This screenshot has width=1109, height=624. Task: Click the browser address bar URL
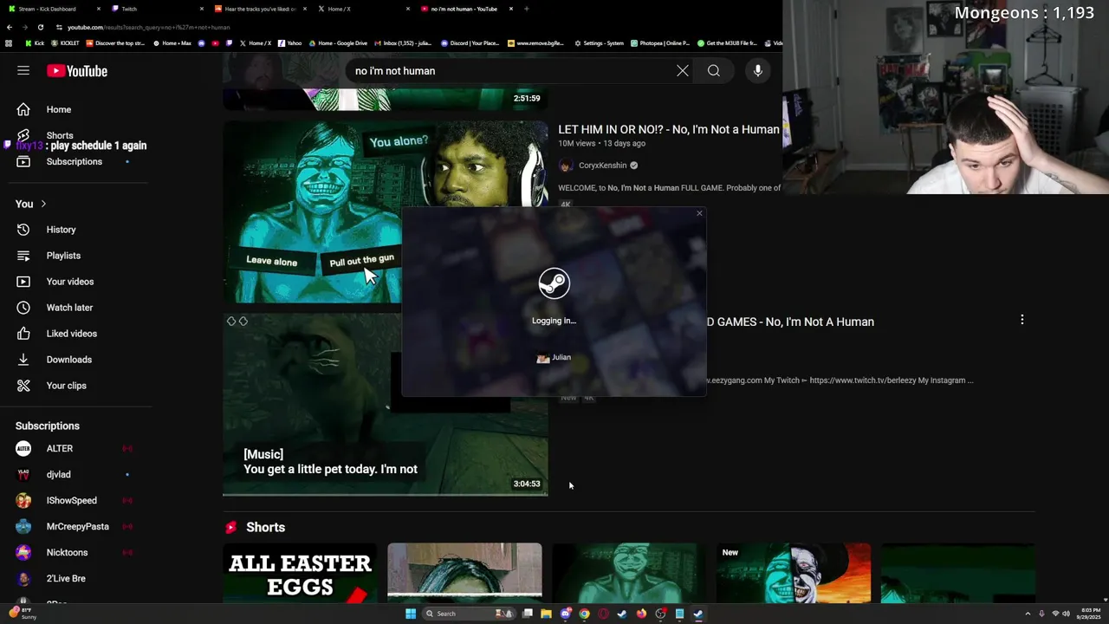(x=149, y=27)
